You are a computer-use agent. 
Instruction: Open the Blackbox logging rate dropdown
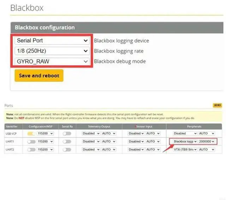click(52, 51)
